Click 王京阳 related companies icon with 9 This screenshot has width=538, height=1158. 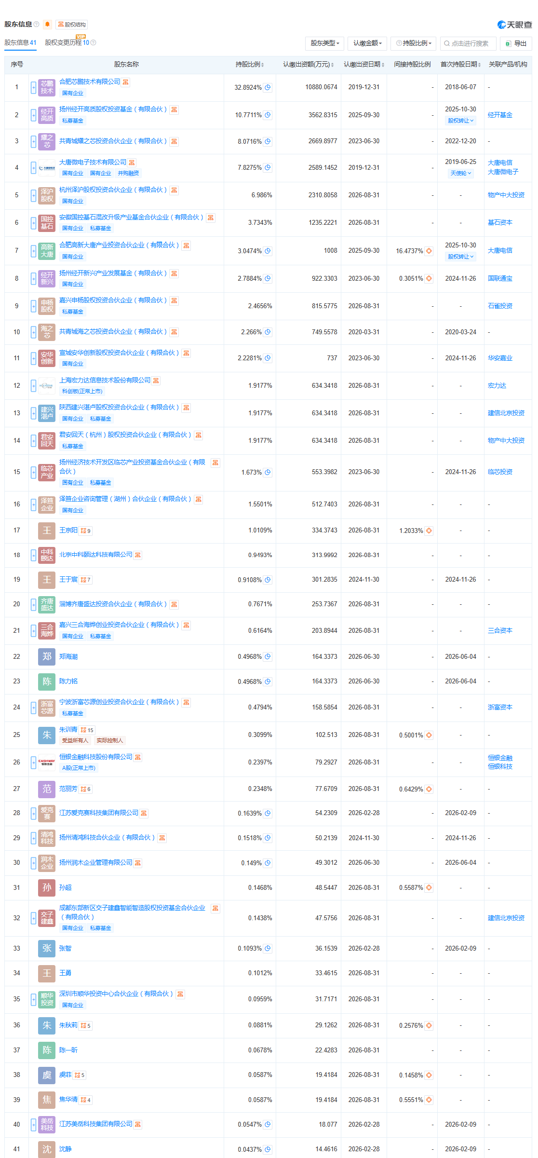(86, 531)
